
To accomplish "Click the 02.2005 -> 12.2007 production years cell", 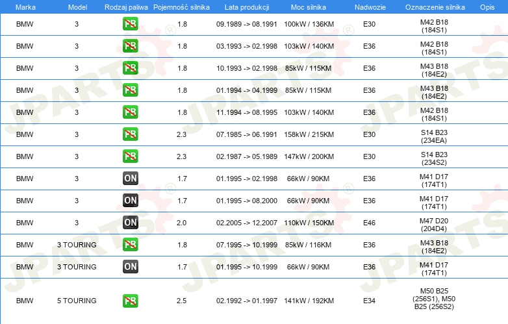I will 247,223.
